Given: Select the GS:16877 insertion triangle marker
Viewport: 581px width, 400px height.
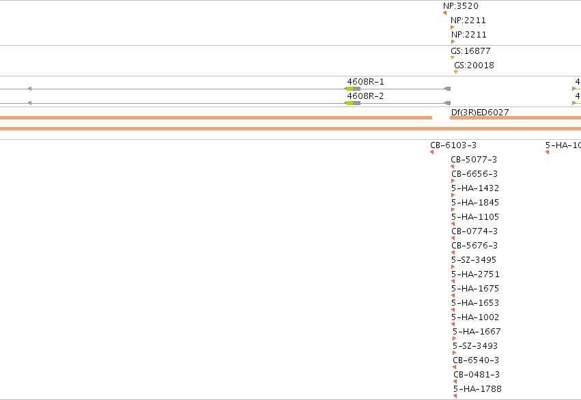Looking at the screenshot, I should click(453, 58).
